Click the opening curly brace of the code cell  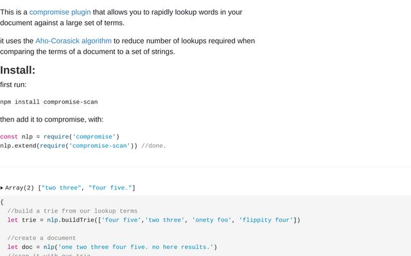[2, 202]
